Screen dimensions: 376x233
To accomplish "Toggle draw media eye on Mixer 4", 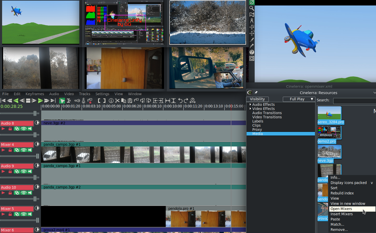I will click(x=24, y=150).
